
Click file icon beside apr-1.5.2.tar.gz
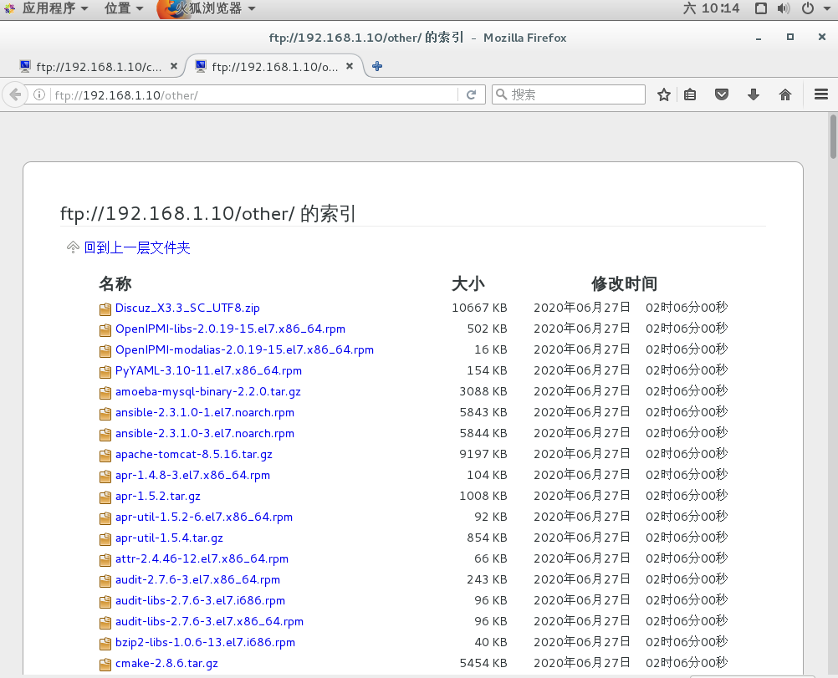click(x=105, y=497)
